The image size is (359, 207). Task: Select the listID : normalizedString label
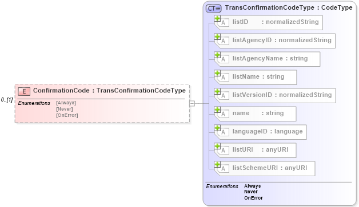coord(276,22)
